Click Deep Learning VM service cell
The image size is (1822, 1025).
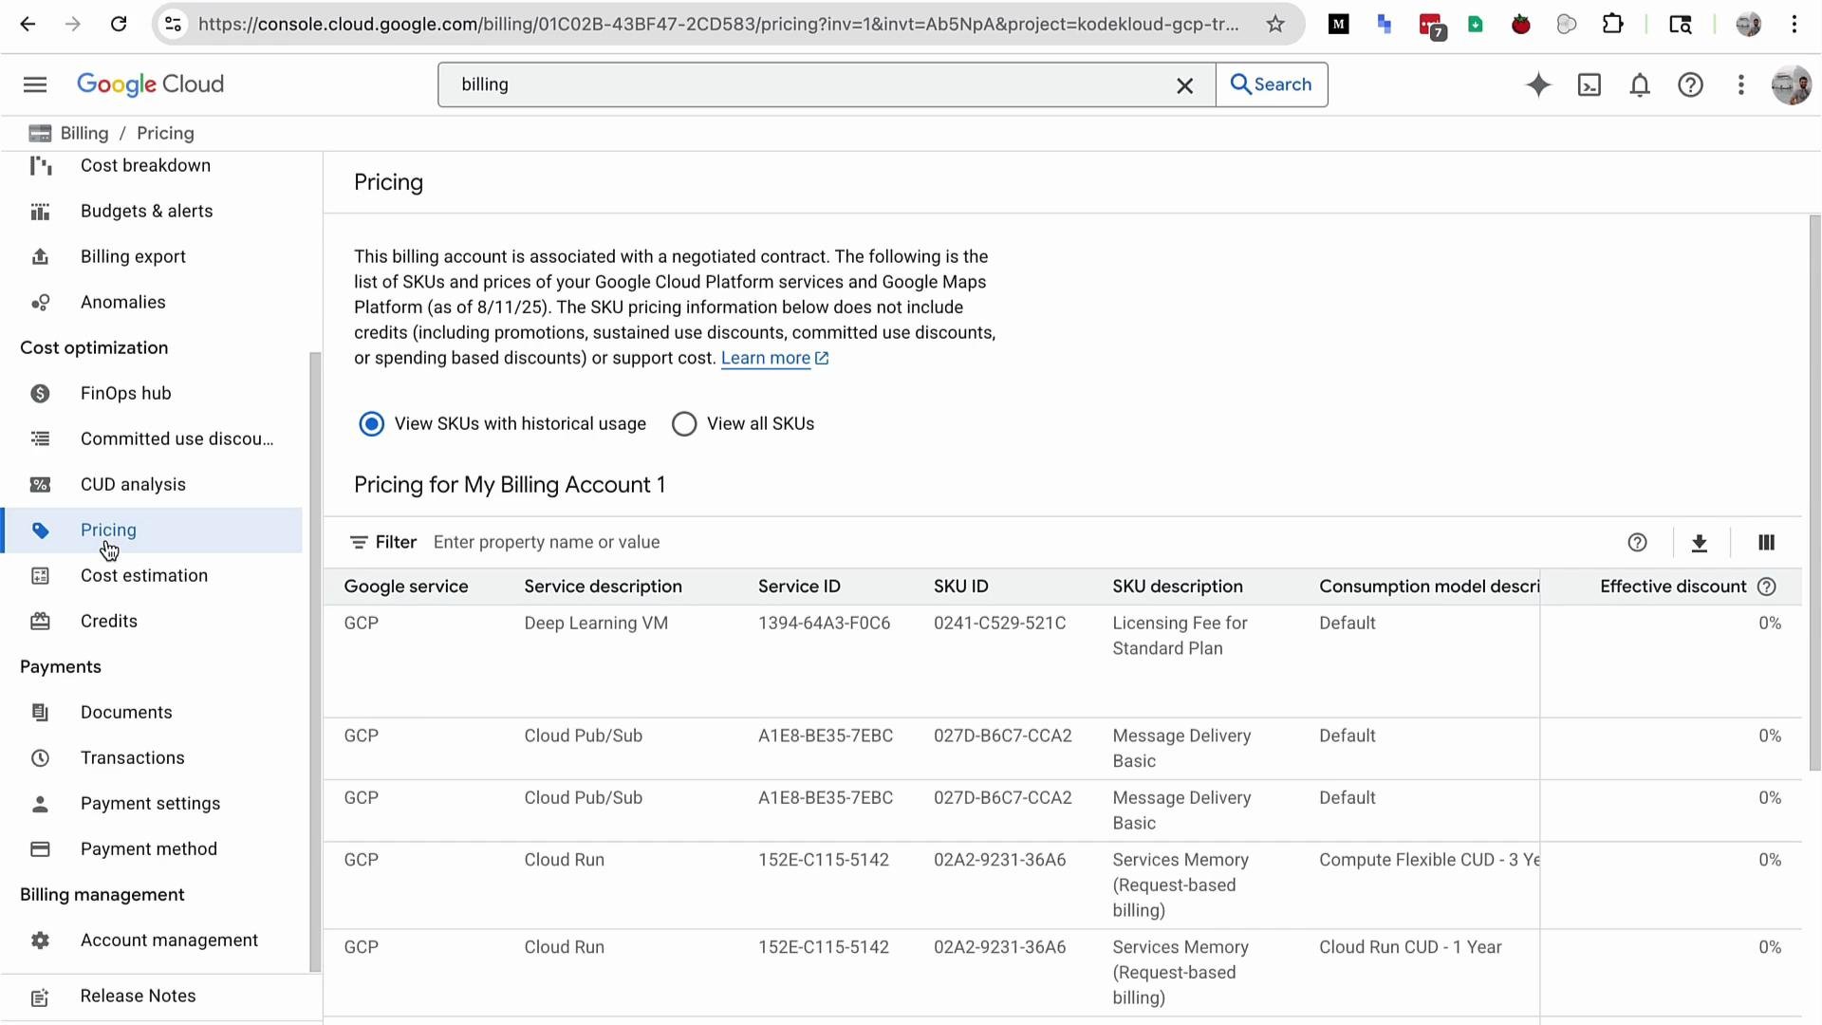(x=596, y=623)
